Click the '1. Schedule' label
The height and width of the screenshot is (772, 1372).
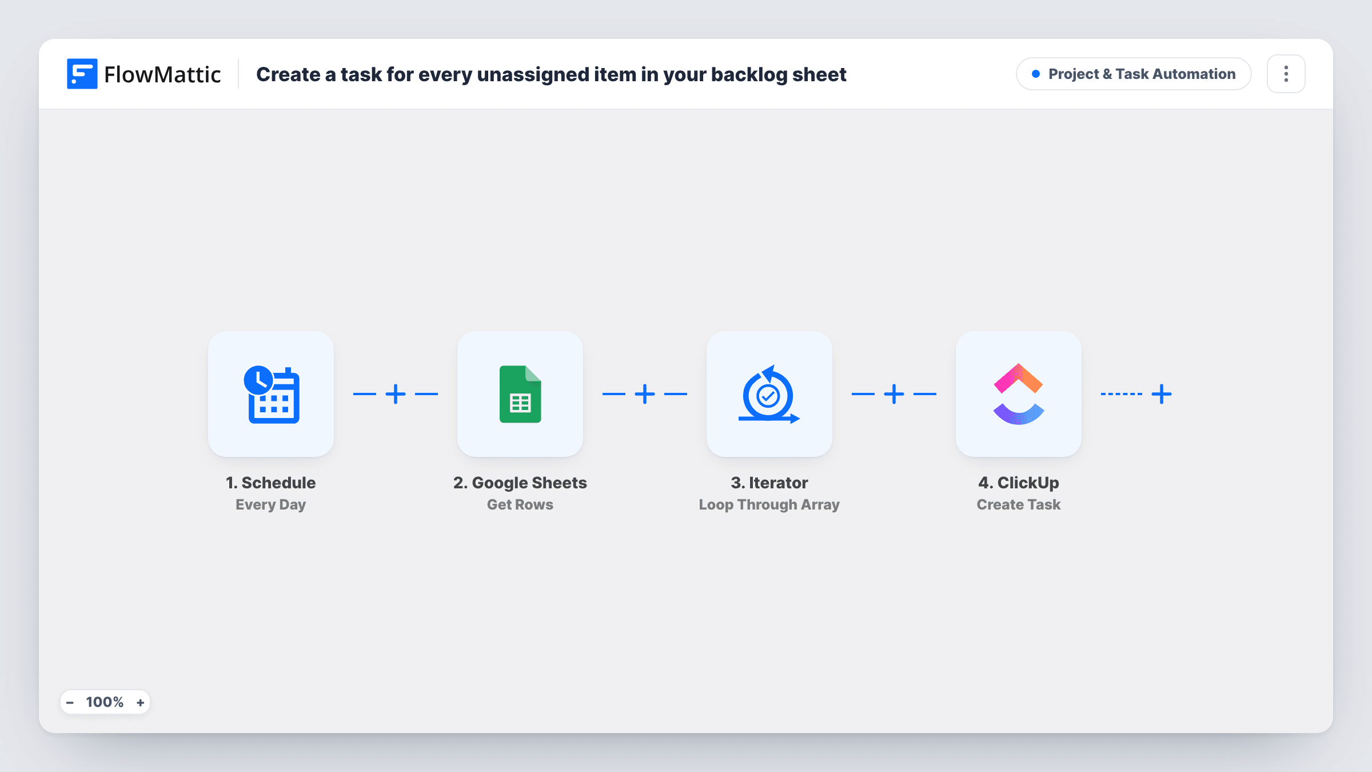(x=271, y=483)
